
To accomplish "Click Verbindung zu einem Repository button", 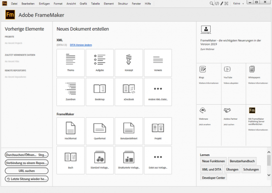I will [x=27, y=163].
